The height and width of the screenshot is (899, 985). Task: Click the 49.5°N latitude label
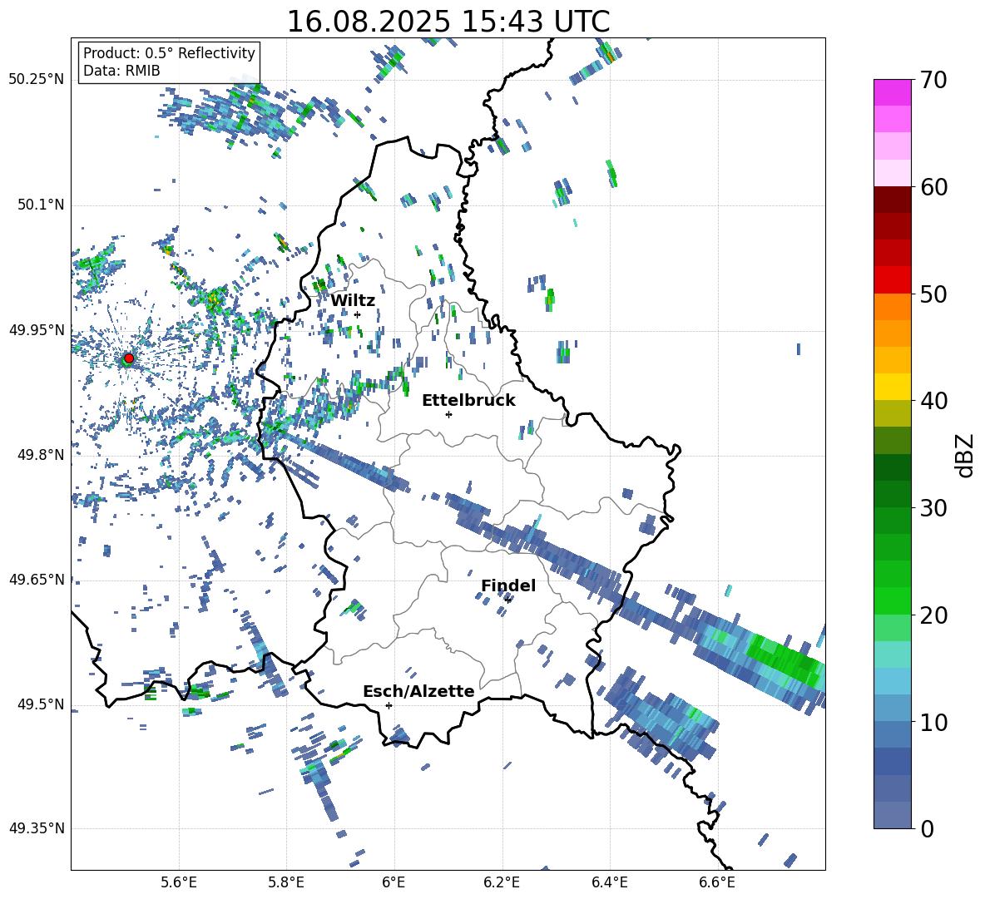point(40,704)
